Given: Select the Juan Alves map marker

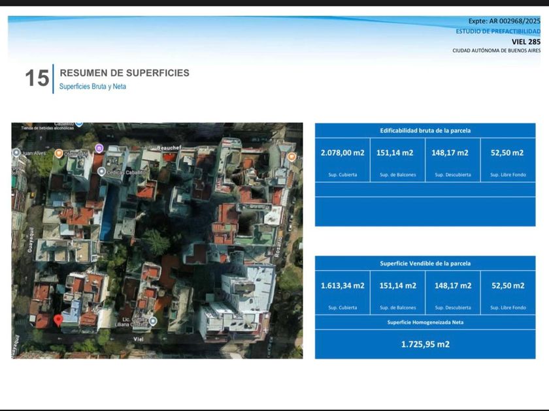Looking at the screenshot, I should [x=16, y=153].
